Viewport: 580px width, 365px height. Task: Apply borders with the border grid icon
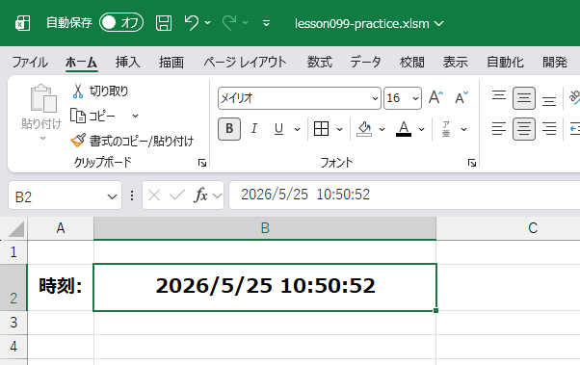(321, 129)
